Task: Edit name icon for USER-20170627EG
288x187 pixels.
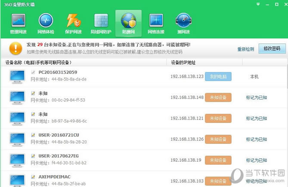Action: 33,156
